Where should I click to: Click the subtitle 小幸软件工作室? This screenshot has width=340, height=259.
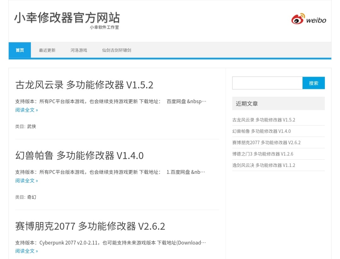pyautogui.click(x=104, y=27)
